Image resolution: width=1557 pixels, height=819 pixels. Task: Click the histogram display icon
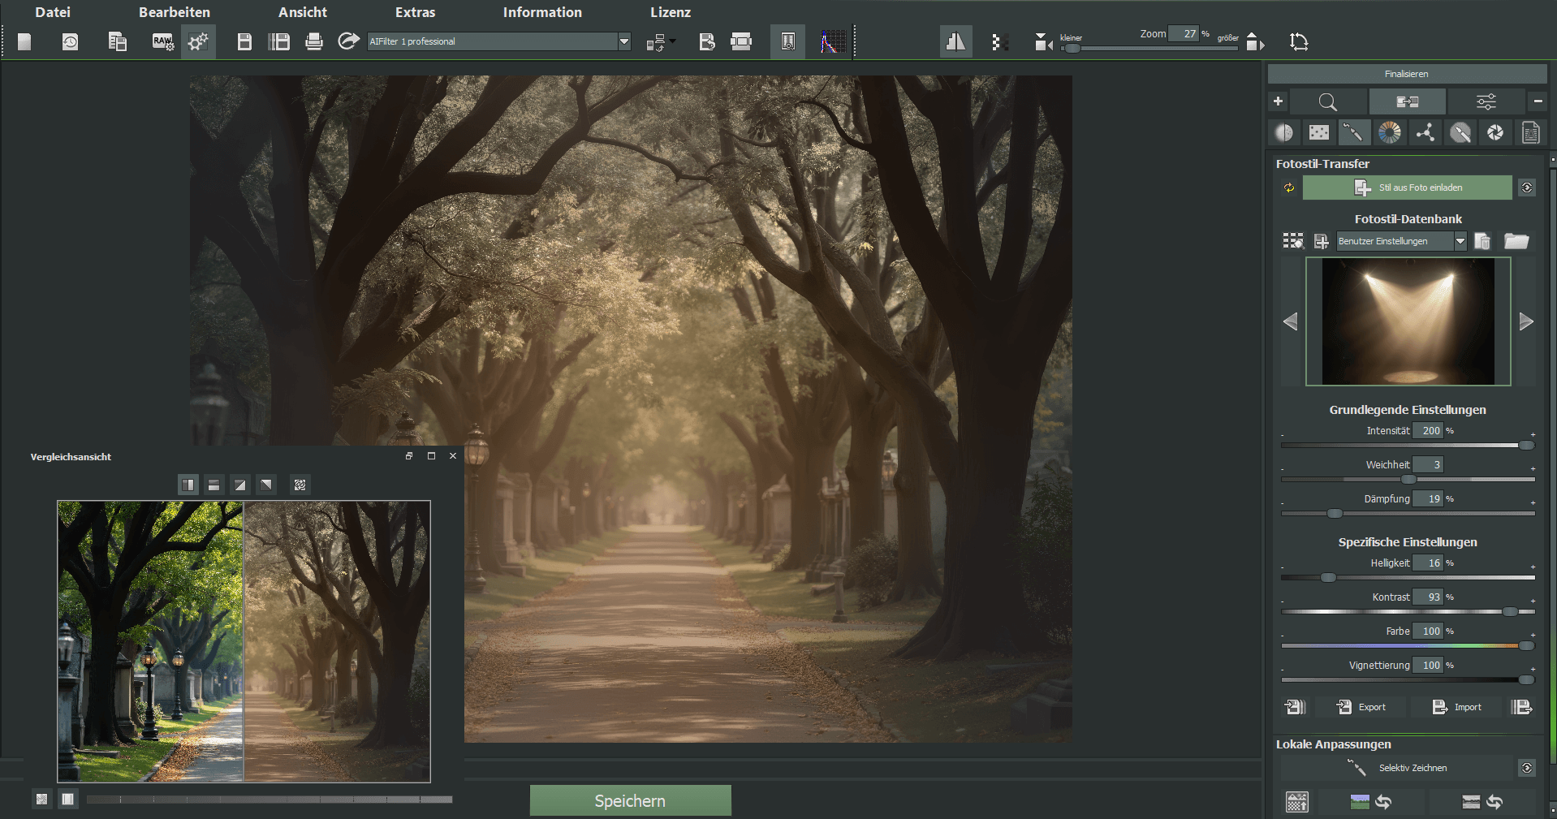(x=832, y=41)
